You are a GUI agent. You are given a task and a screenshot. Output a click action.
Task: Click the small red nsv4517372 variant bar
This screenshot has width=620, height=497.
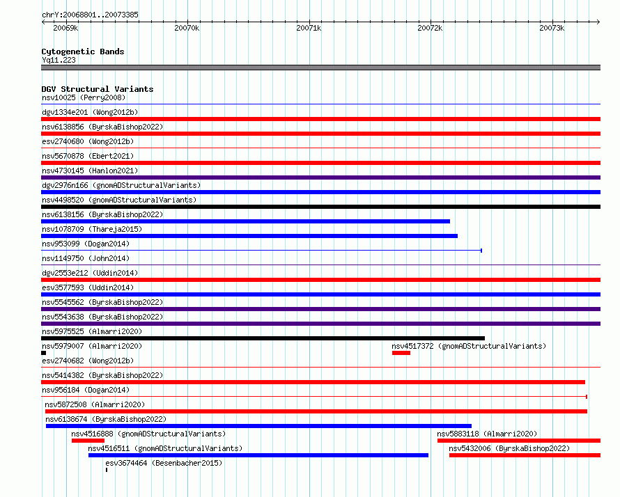tap(401, 353)
